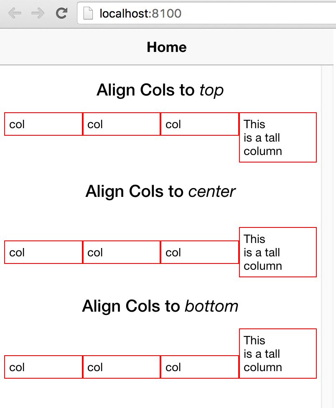
Task: Click the browser forward arrow
Action: click(x=38, y=13)
